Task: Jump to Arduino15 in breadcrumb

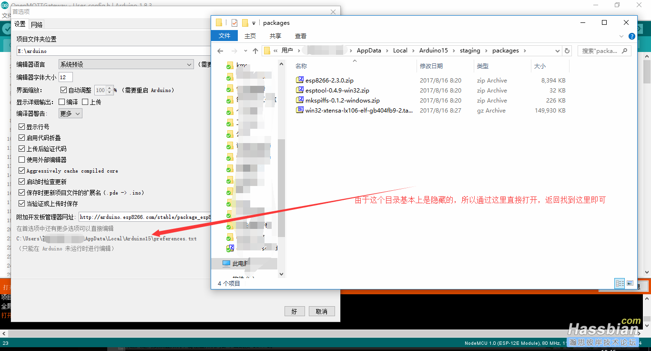Action: (434, 51)
